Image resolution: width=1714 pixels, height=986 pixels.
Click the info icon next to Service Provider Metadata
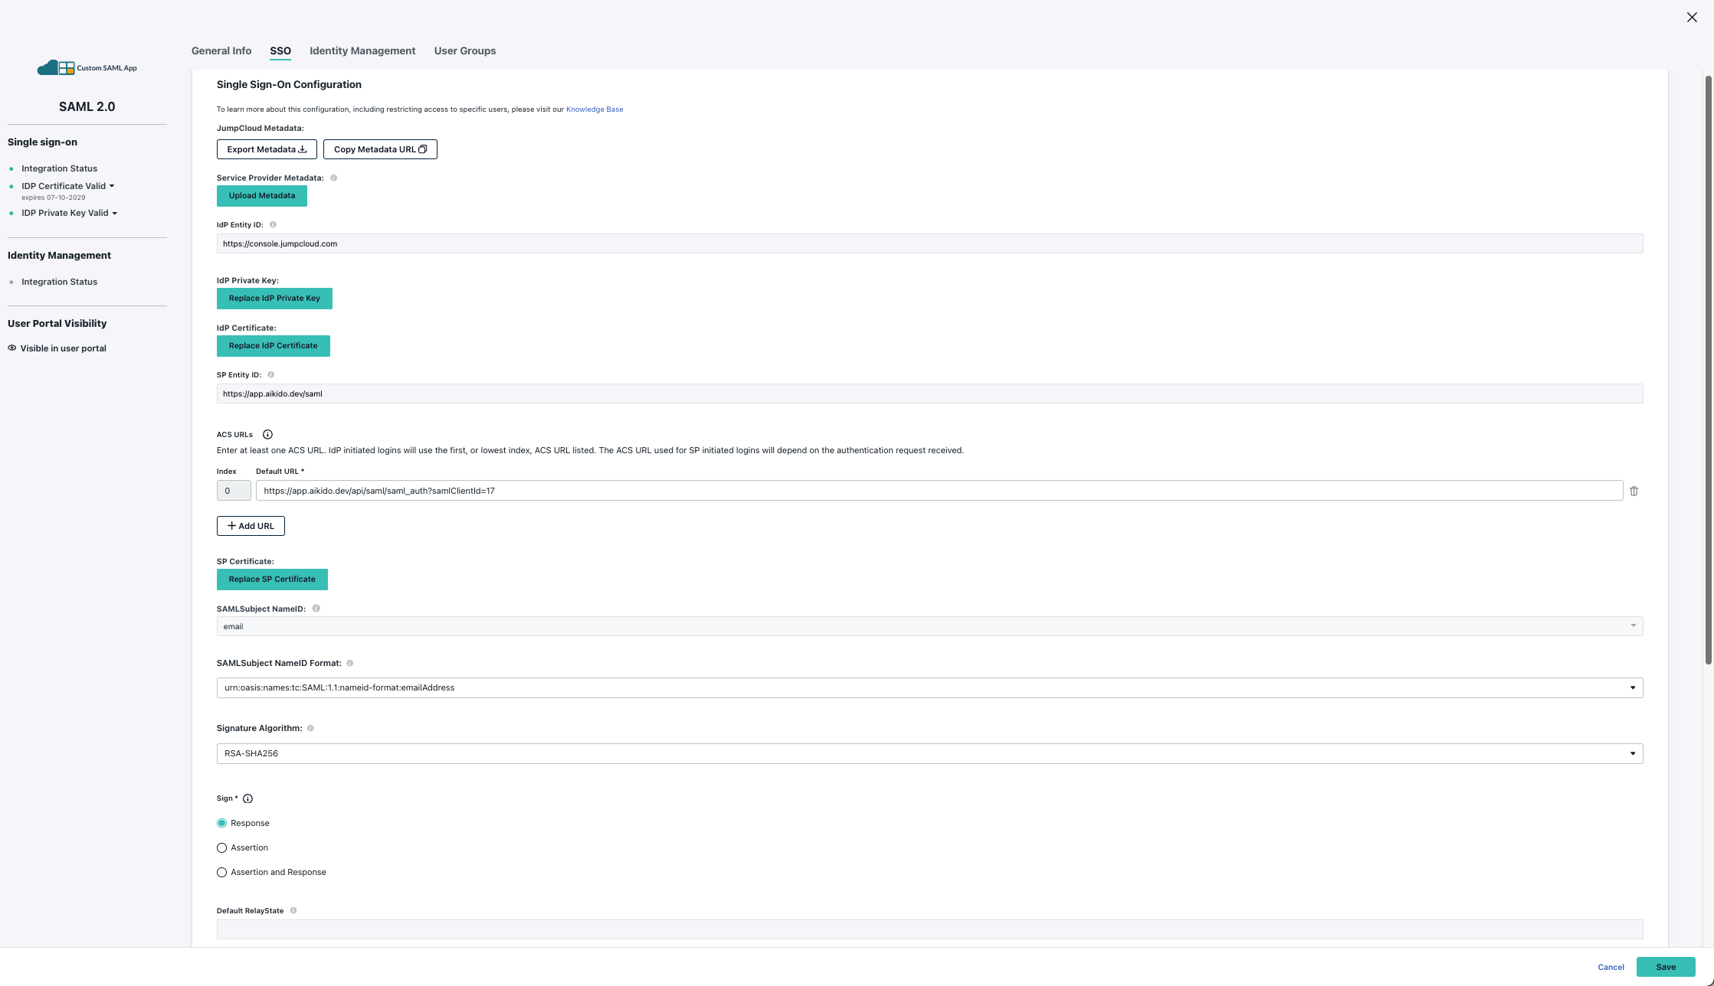pyautogui.click(x=333, y=178)
